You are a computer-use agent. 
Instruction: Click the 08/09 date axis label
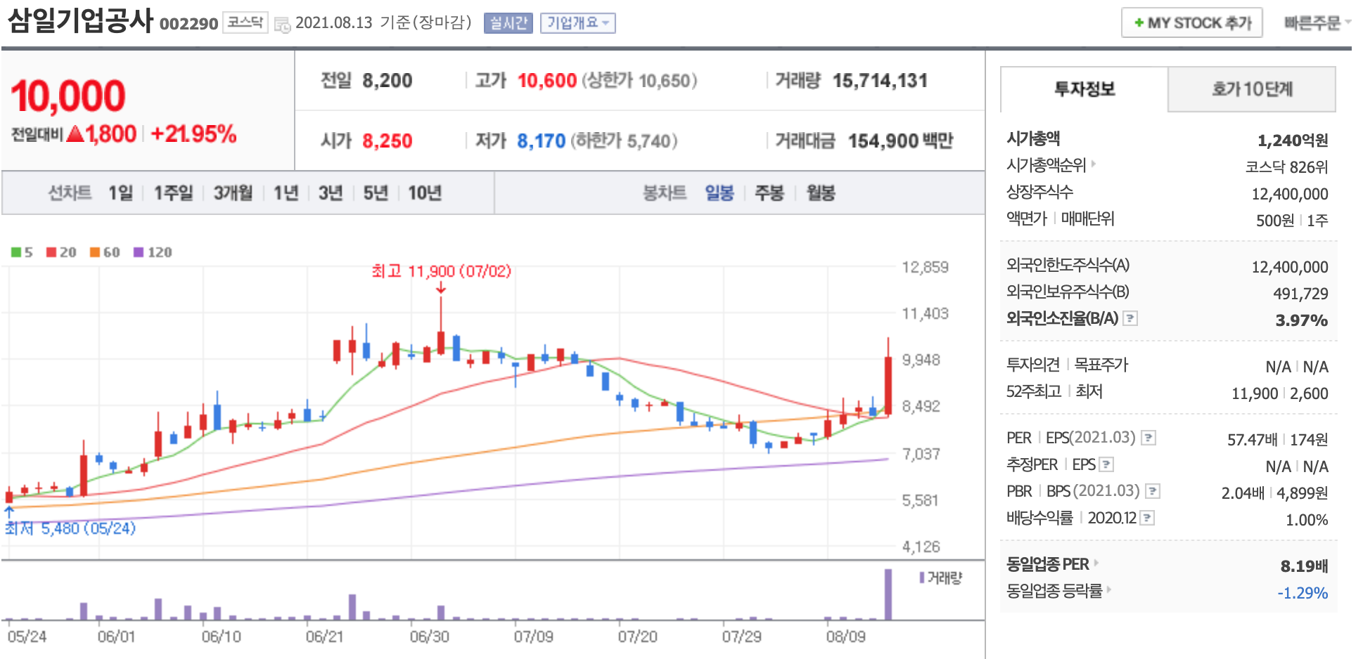[x=845, y=637]
